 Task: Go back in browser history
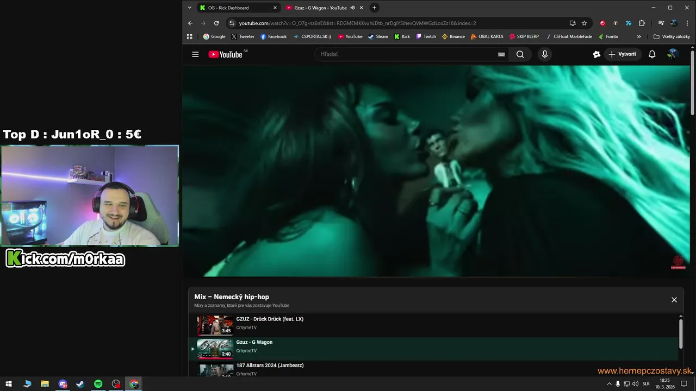[x=190, y=23]
